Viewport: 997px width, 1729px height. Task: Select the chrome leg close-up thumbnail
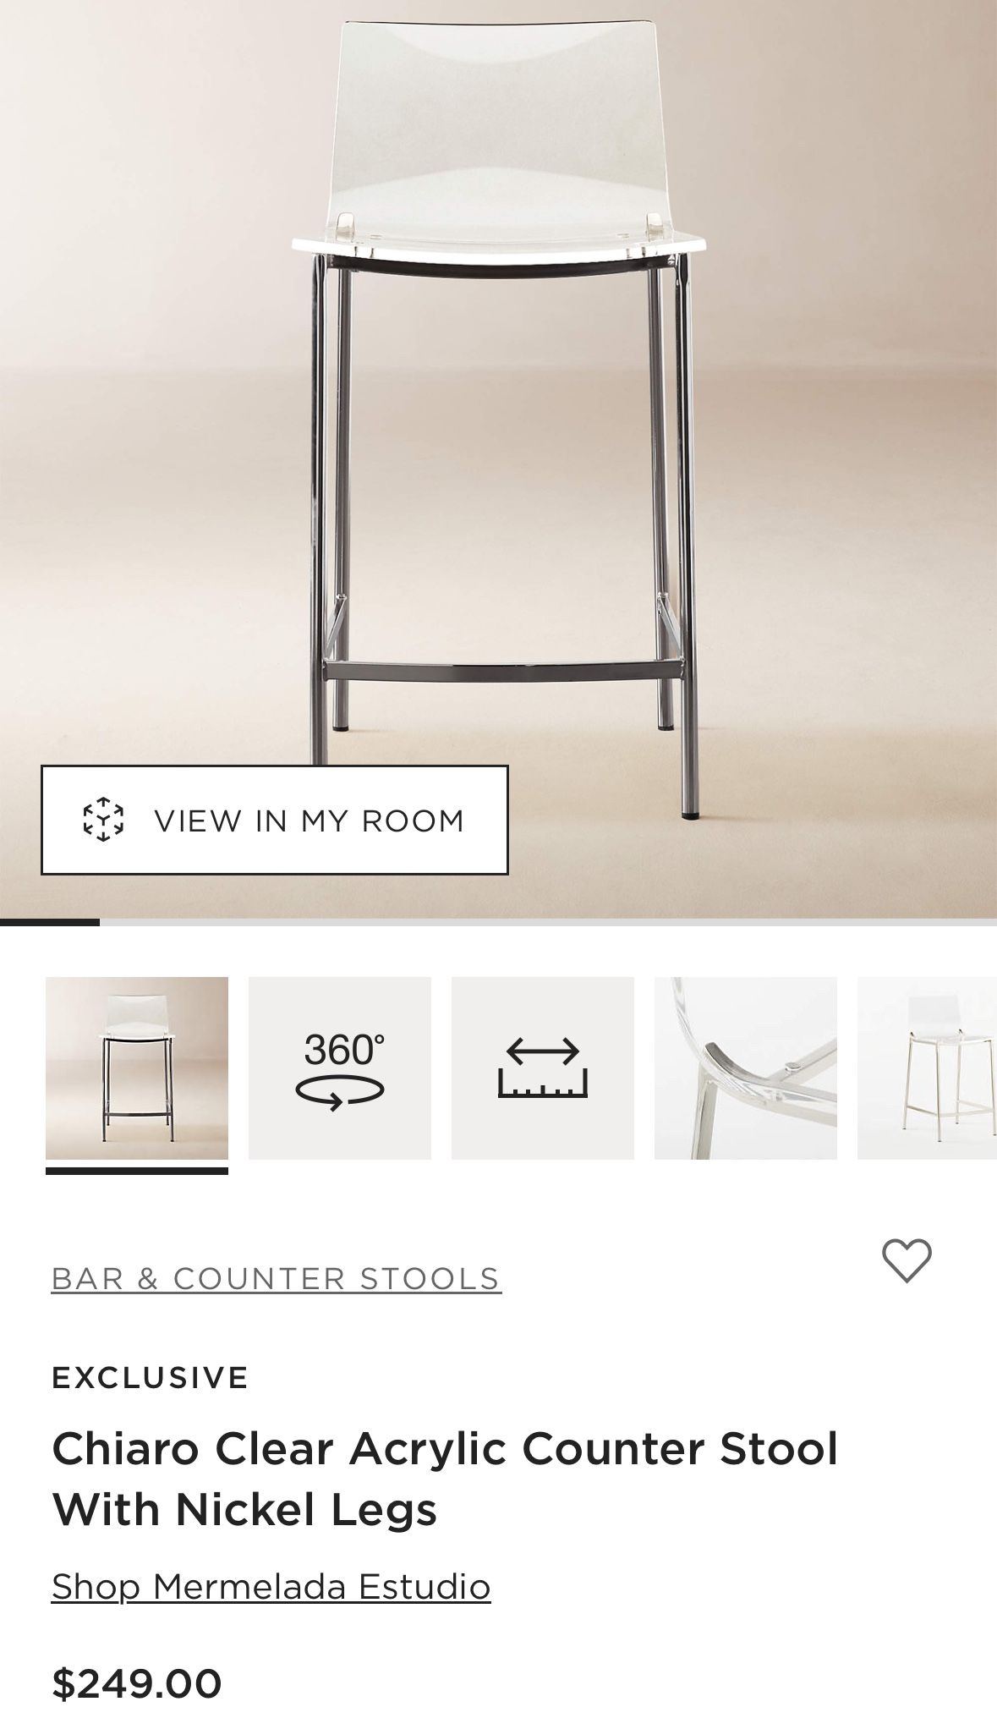coord(746,1068)
